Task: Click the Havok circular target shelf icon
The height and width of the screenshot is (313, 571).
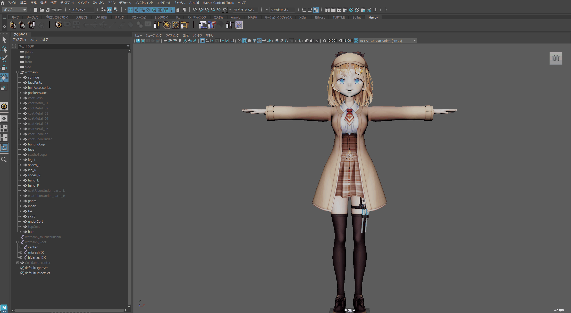Action: pos(176,25)
